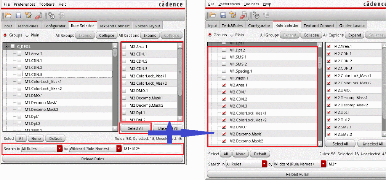Switch to Golden Layout tab in right window
Image resolution: width=386 pixels, height=180 pixels.
point(352,25)
